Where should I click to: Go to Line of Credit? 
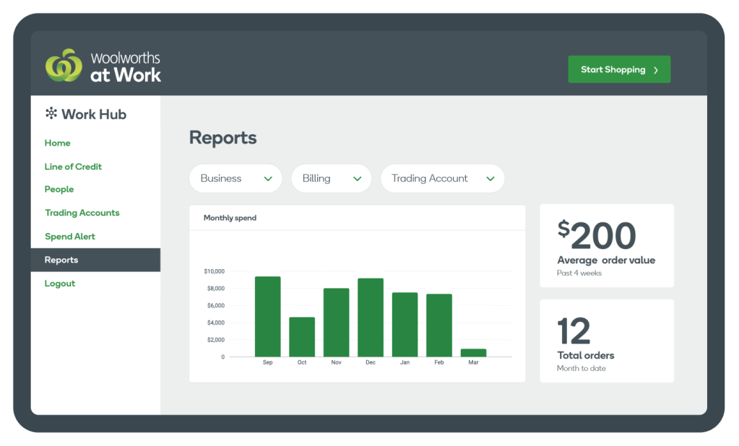pyautogui.click(x=73, y=166)
